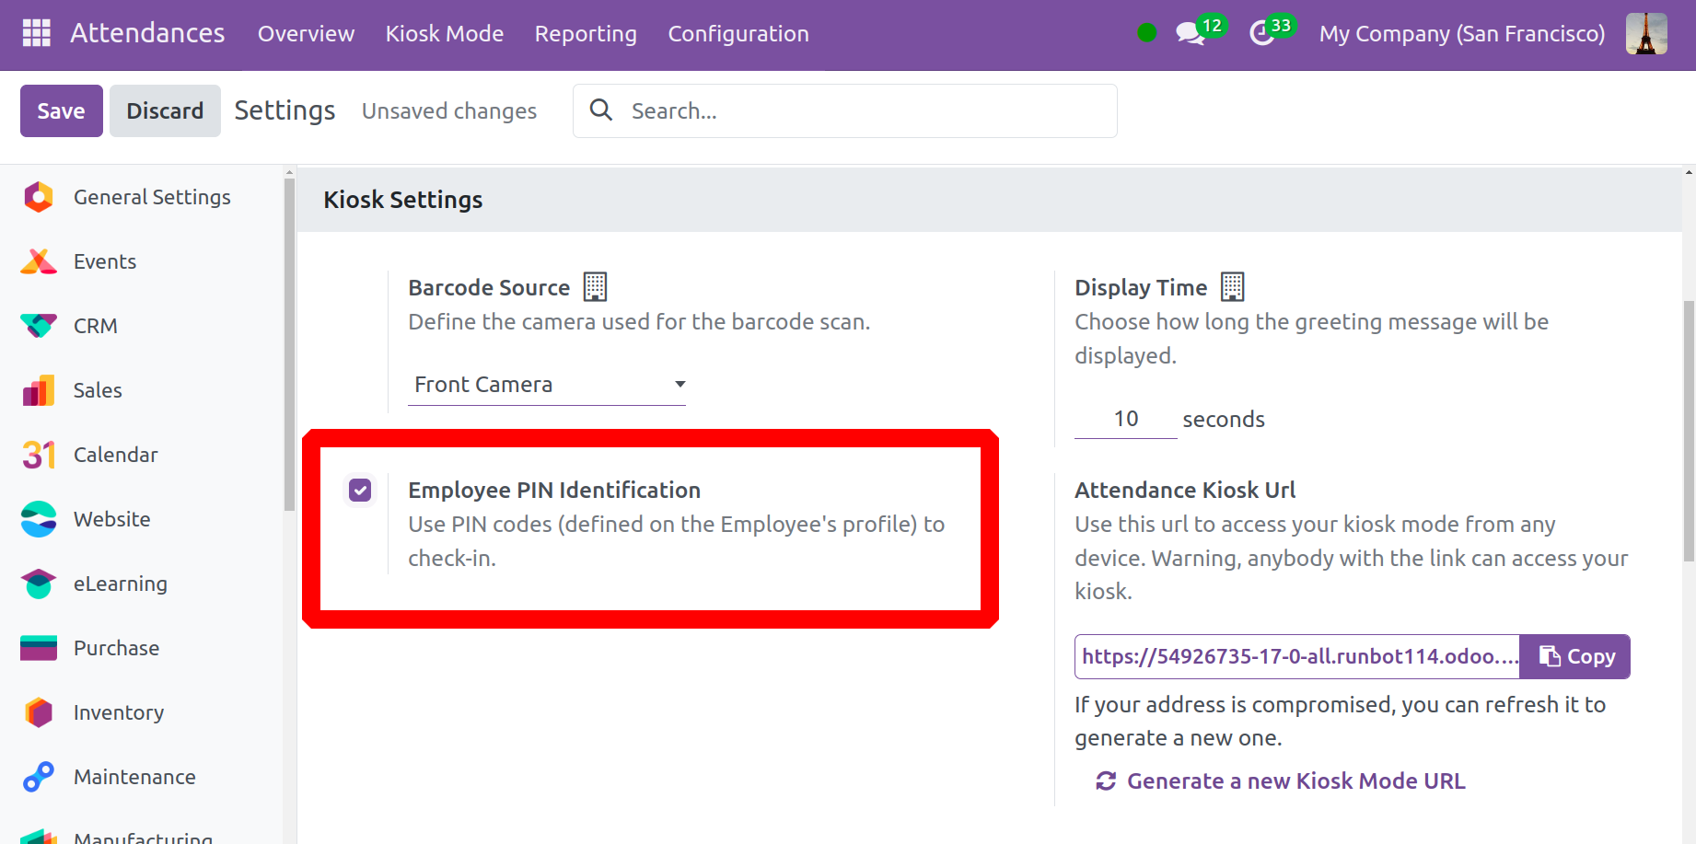Open Calendar settings in the sidebar

click(115, 455)
